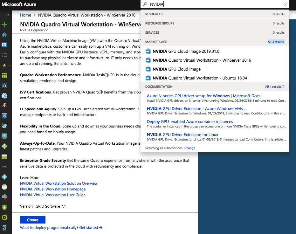Open Virtual machines monitor icon

[4, 136]
